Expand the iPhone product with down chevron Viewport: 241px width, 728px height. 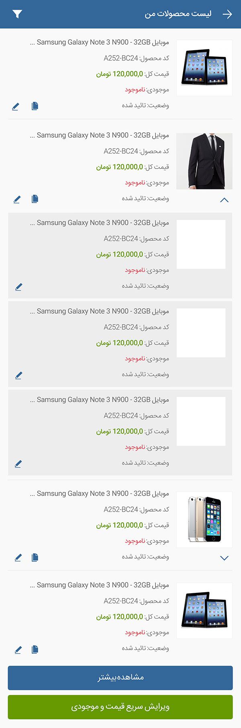(x=224, y=558)
